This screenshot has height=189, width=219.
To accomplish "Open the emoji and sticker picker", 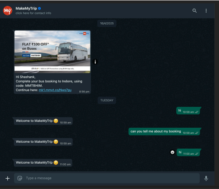I will (x=20, y=178).
